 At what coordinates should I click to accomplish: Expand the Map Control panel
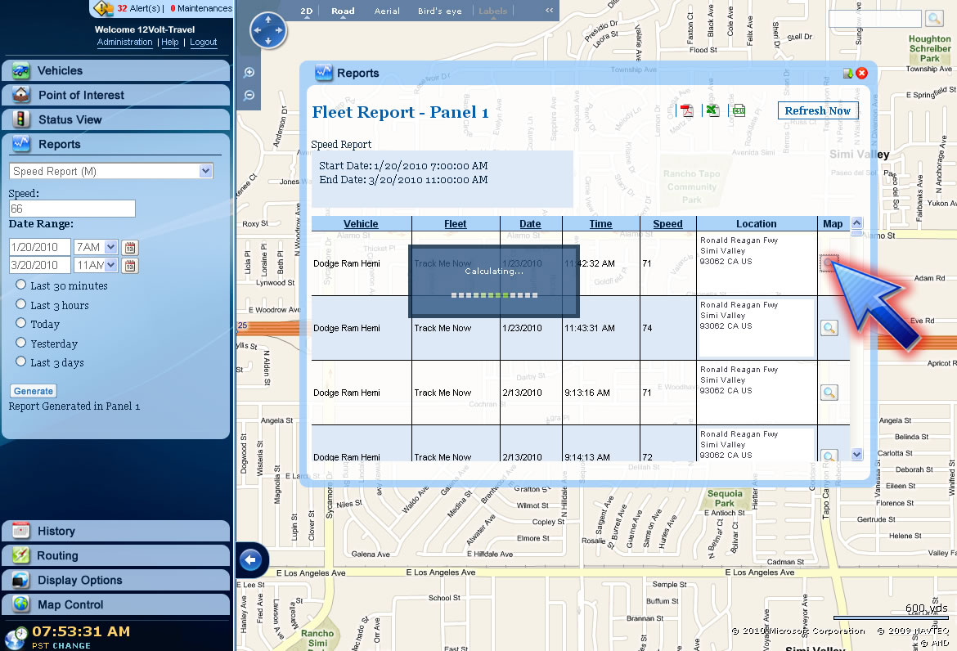point(116,604)
